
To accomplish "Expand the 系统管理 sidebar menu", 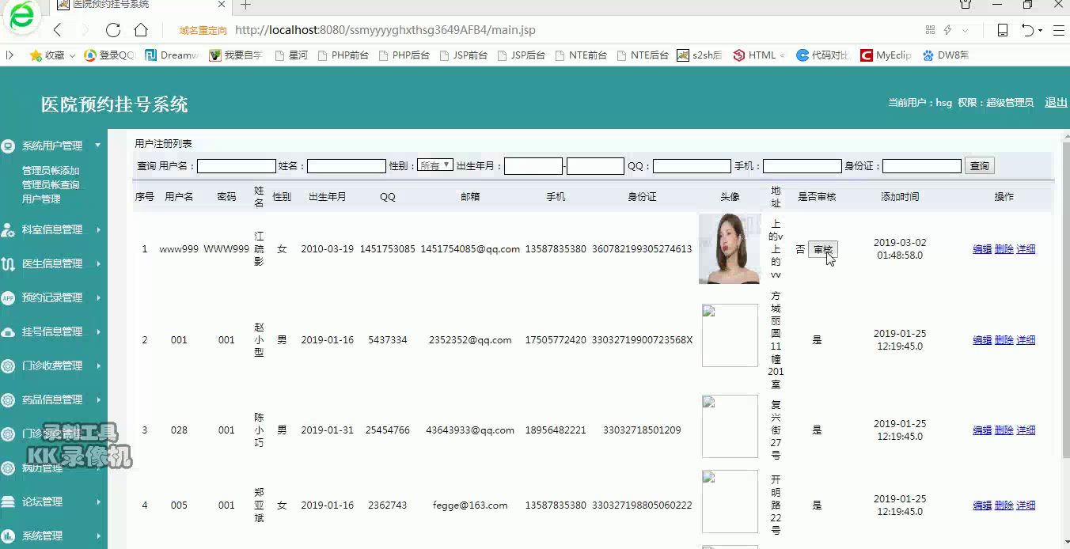I will point(52,536).
